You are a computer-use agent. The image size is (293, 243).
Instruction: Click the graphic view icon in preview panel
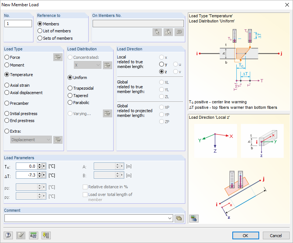pos(194,218)
